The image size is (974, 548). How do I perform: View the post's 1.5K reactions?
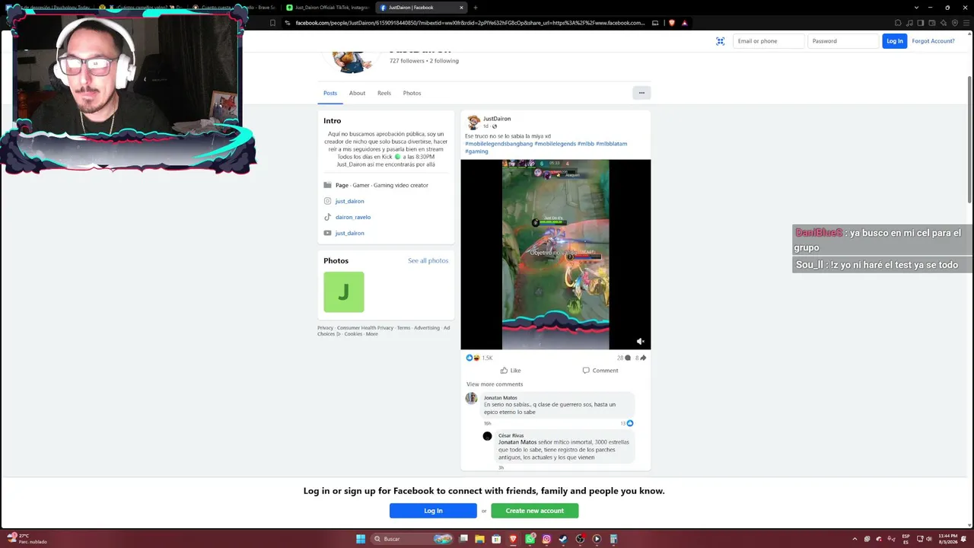[x=479, y=358]
